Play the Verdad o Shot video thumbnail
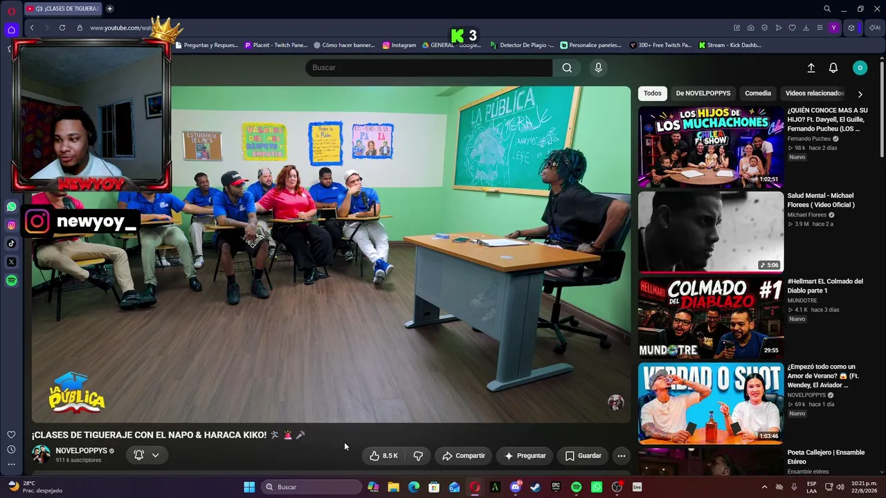 click(711, 403)
